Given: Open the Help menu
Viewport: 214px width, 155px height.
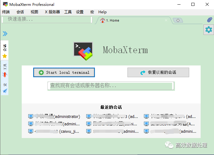Looking at the screenshot, I should click(102, 12).
